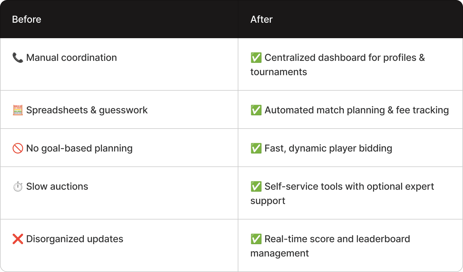Select the Real-time score and leaderboard management text
Image resolution: width=463 pixels, height=272 pixels.
point(330,246)
